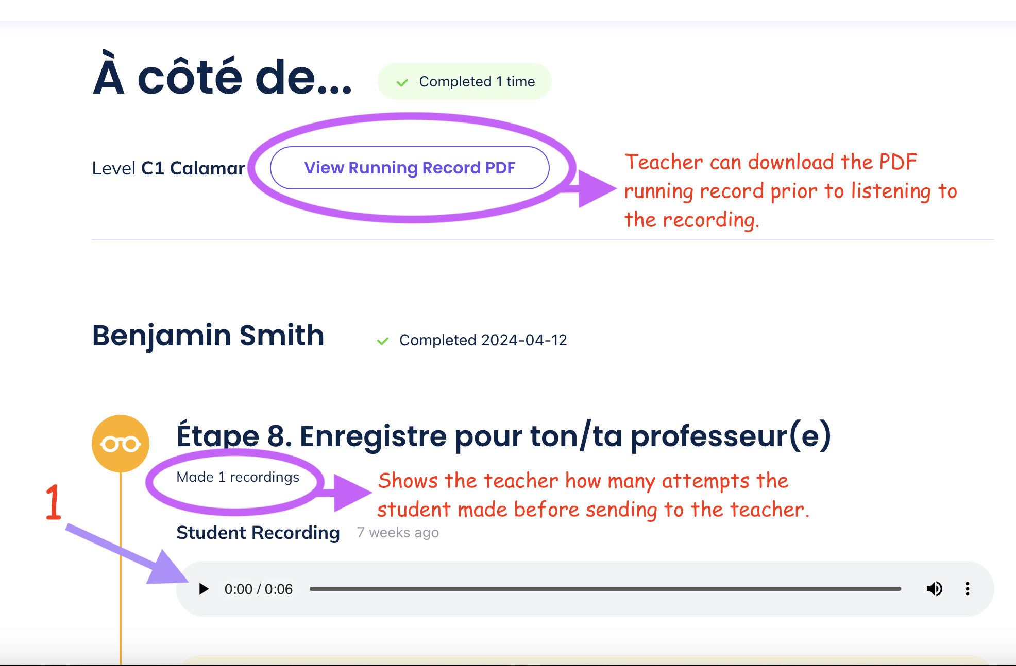
Task: Click the 7 weeks ago timestamp
Action: (x=398, y=533)
